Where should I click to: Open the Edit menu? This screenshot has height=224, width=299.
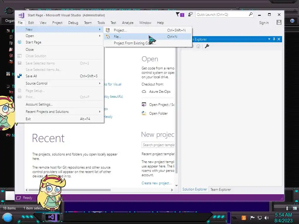(x=31, y=23)
